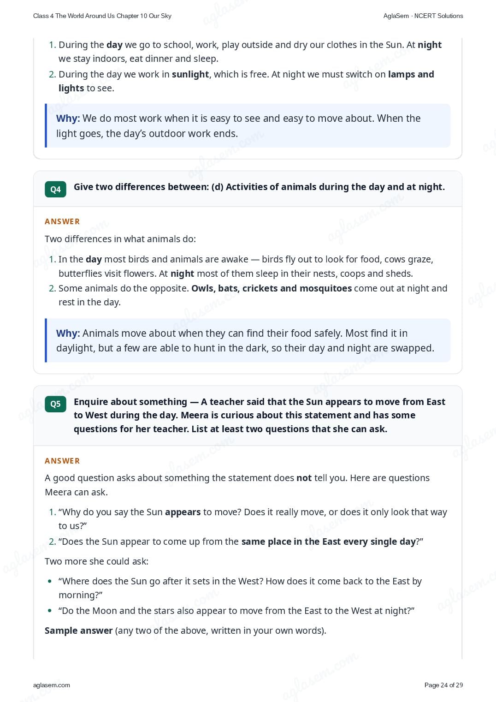Click the bold word sunlight
This screenshot has height=702, width=496.
pos(190,74)
